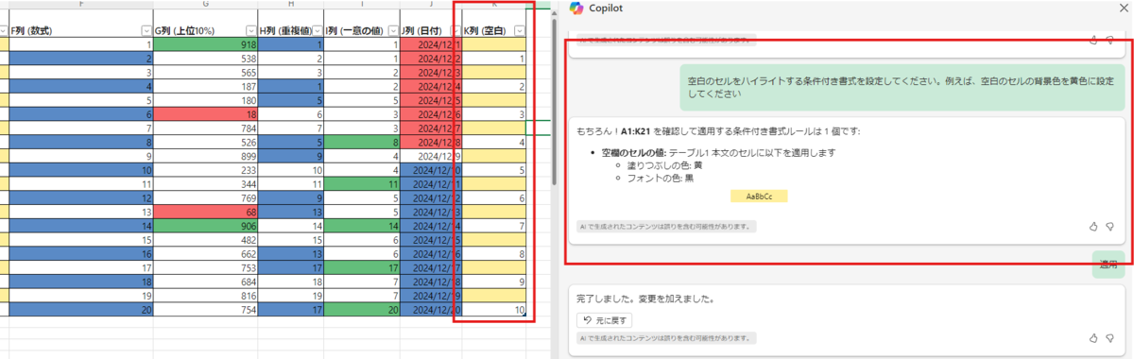Click the user prompt about 空白のセルをハイライト

pos(903,87)
